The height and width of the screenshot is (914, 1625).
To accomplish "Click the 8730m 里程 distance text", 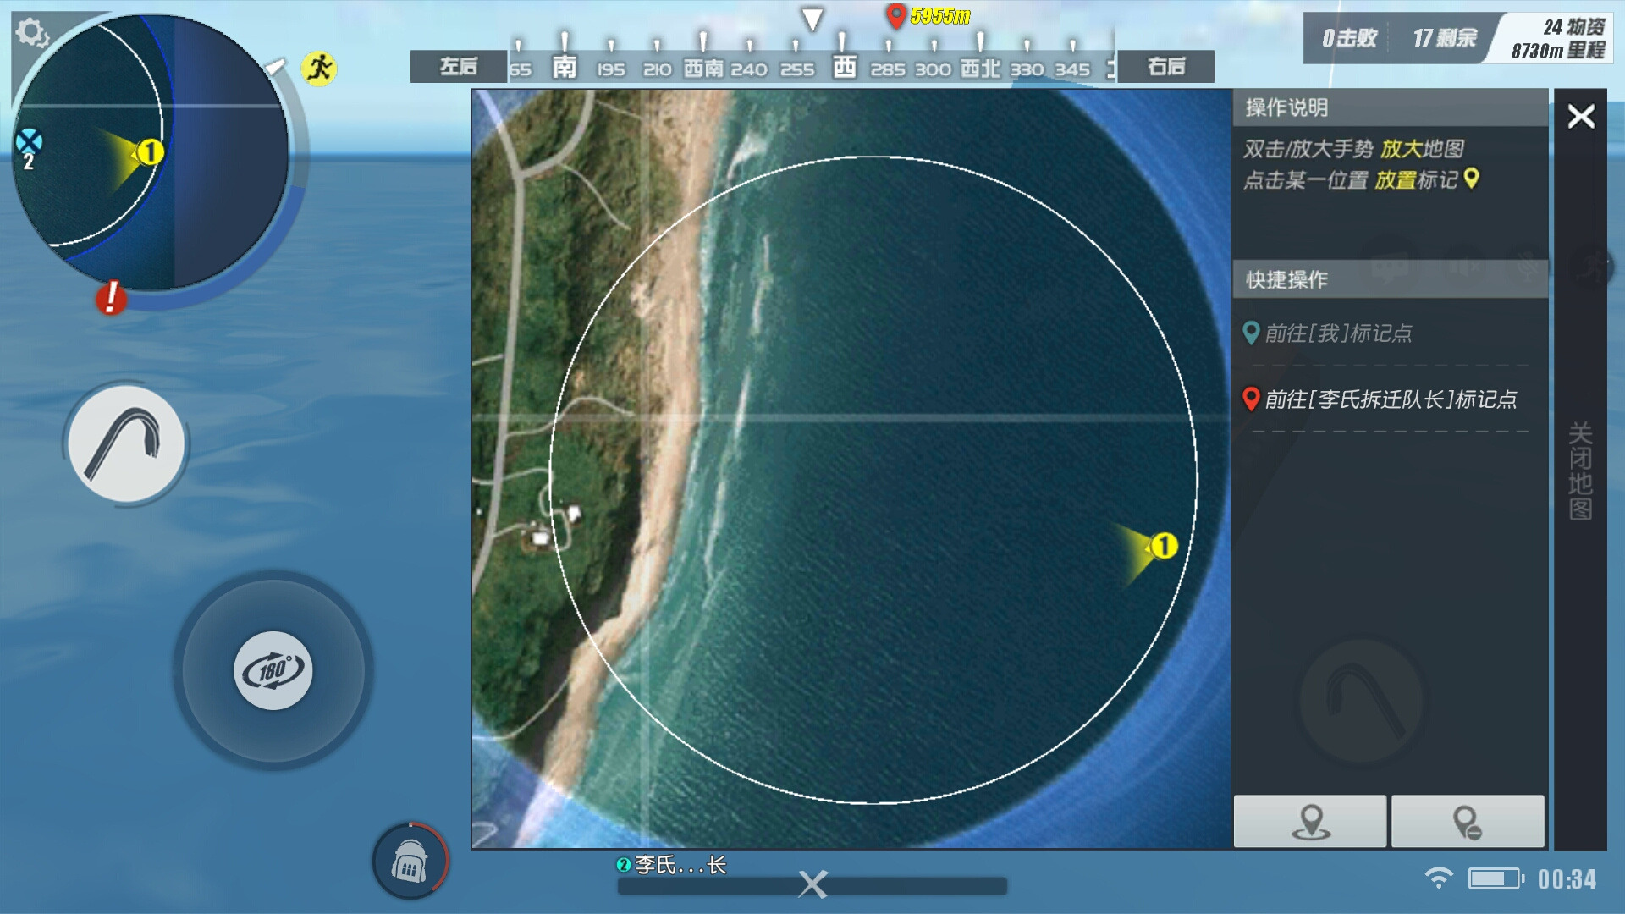I will click(1558, 51).
